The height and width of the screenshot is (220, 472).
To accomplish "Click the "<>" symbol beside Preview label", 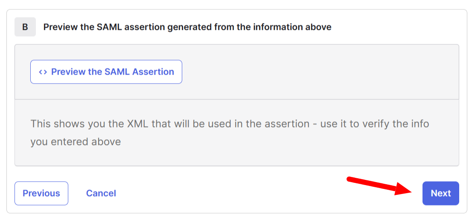I will (x=43, y=72).
